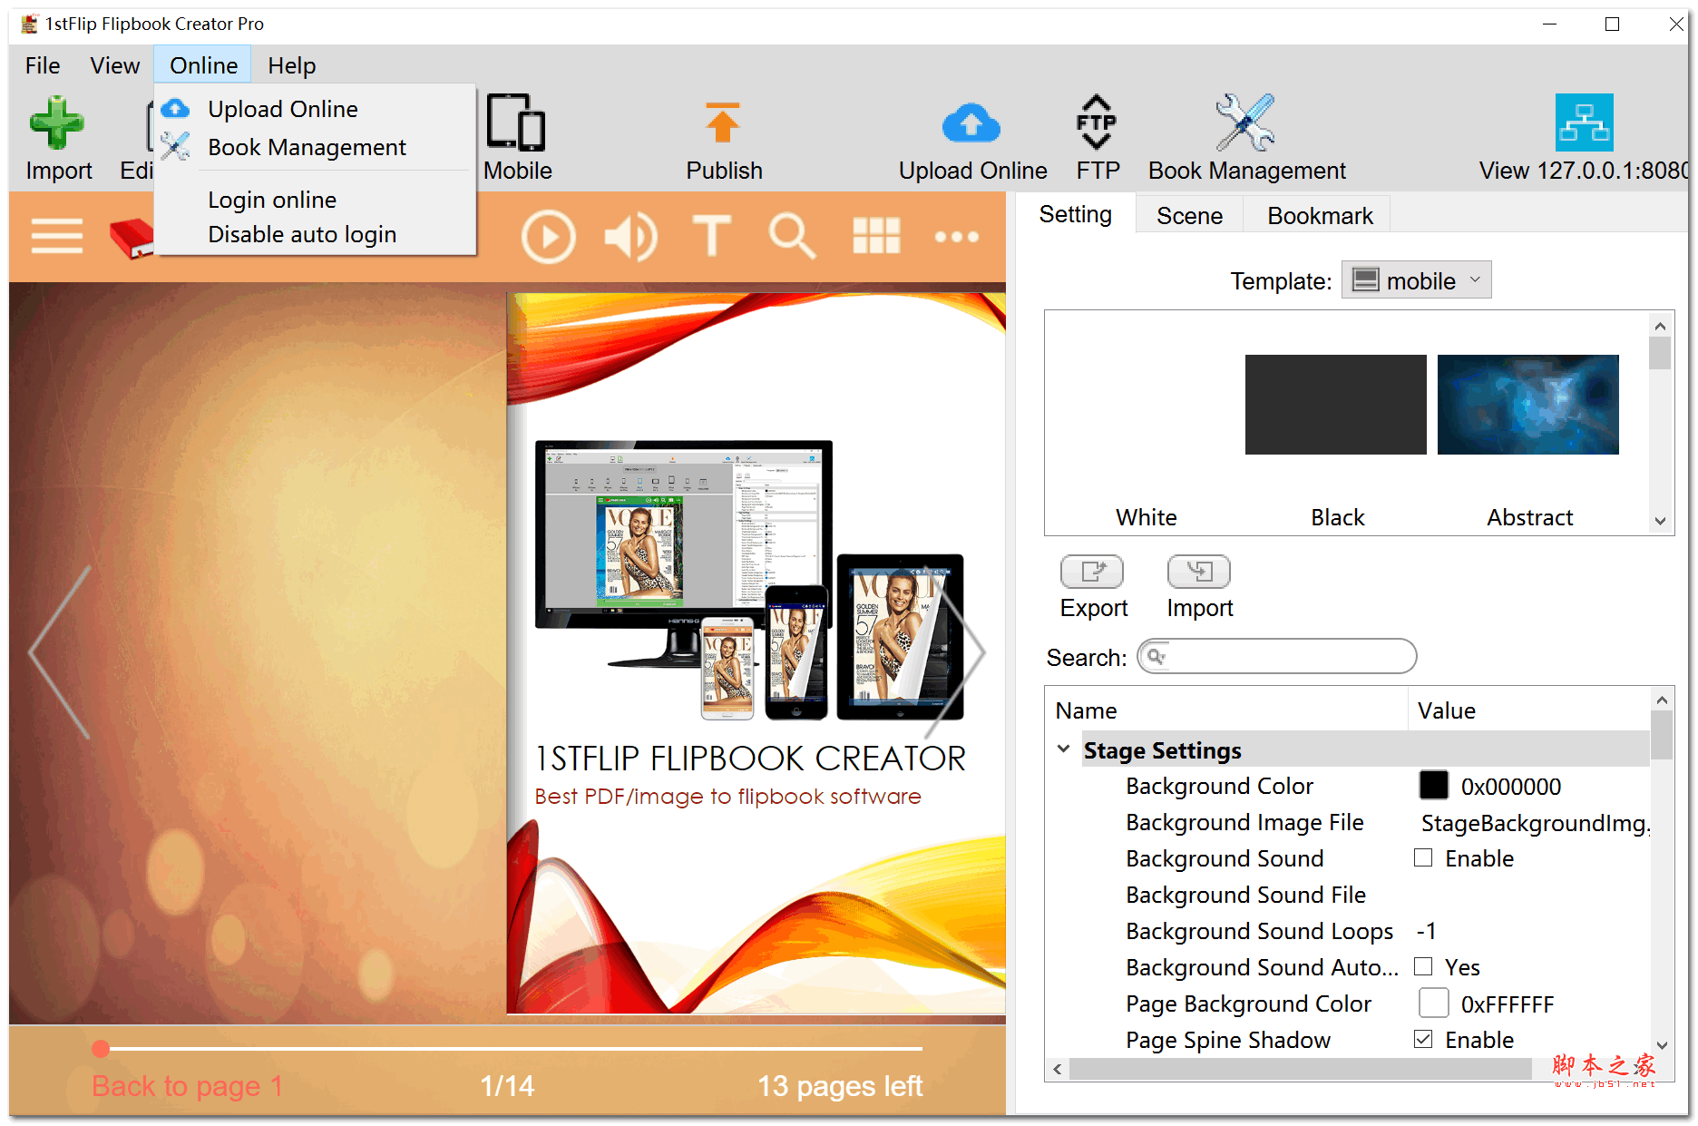Click Back to page 1 link
Image resolution: width=1698 pixels, height=1126 pixels.
pyautogui.click(x=185, y=1085)
